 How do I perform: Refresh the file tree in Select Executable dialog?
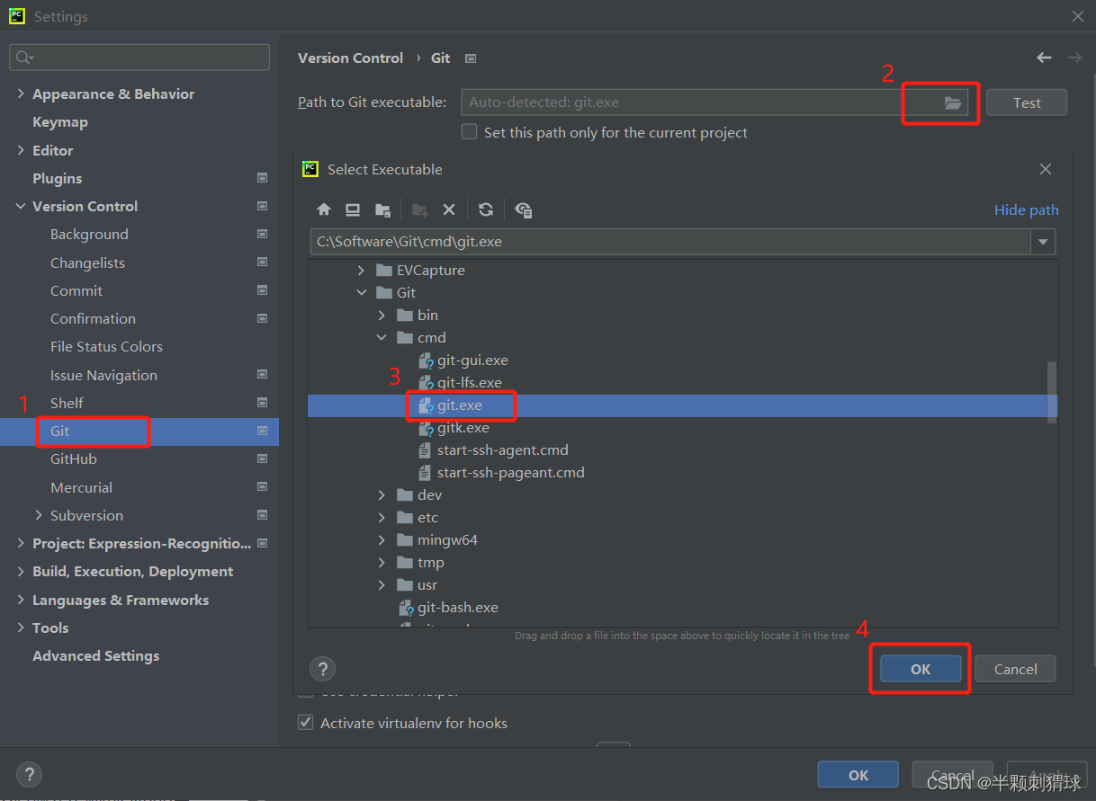[x=486, y=209]
